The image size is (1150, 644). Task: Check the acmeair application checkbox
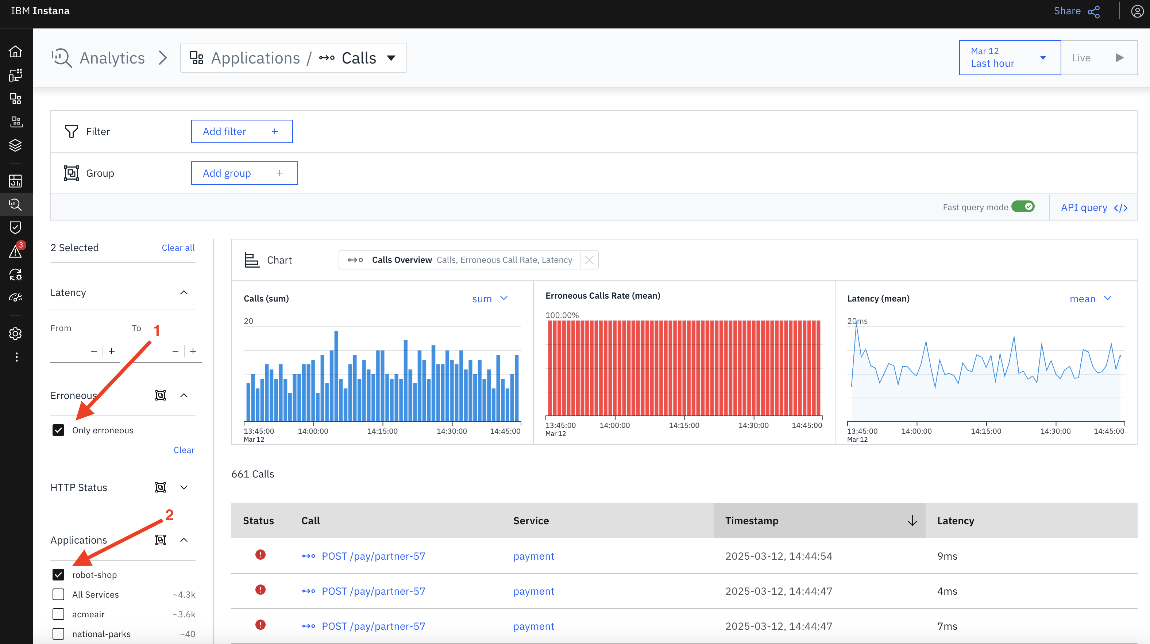click(58, 614)
